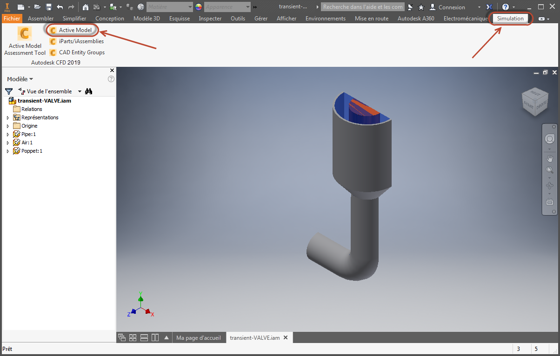Switch to the Mise en route tab
The image size is (560, 356).
point(372,19)
